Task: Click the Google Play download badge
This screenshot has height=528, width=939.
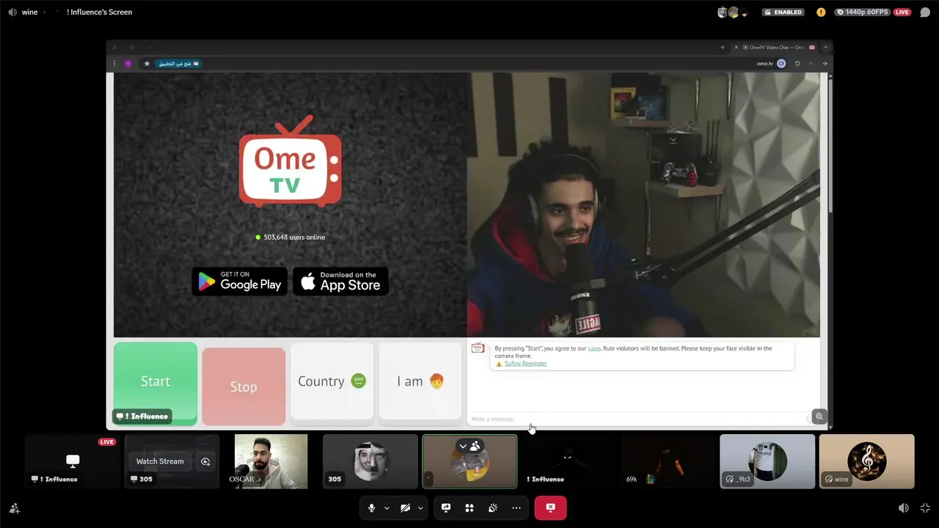Action: click(x=240, y=282)
